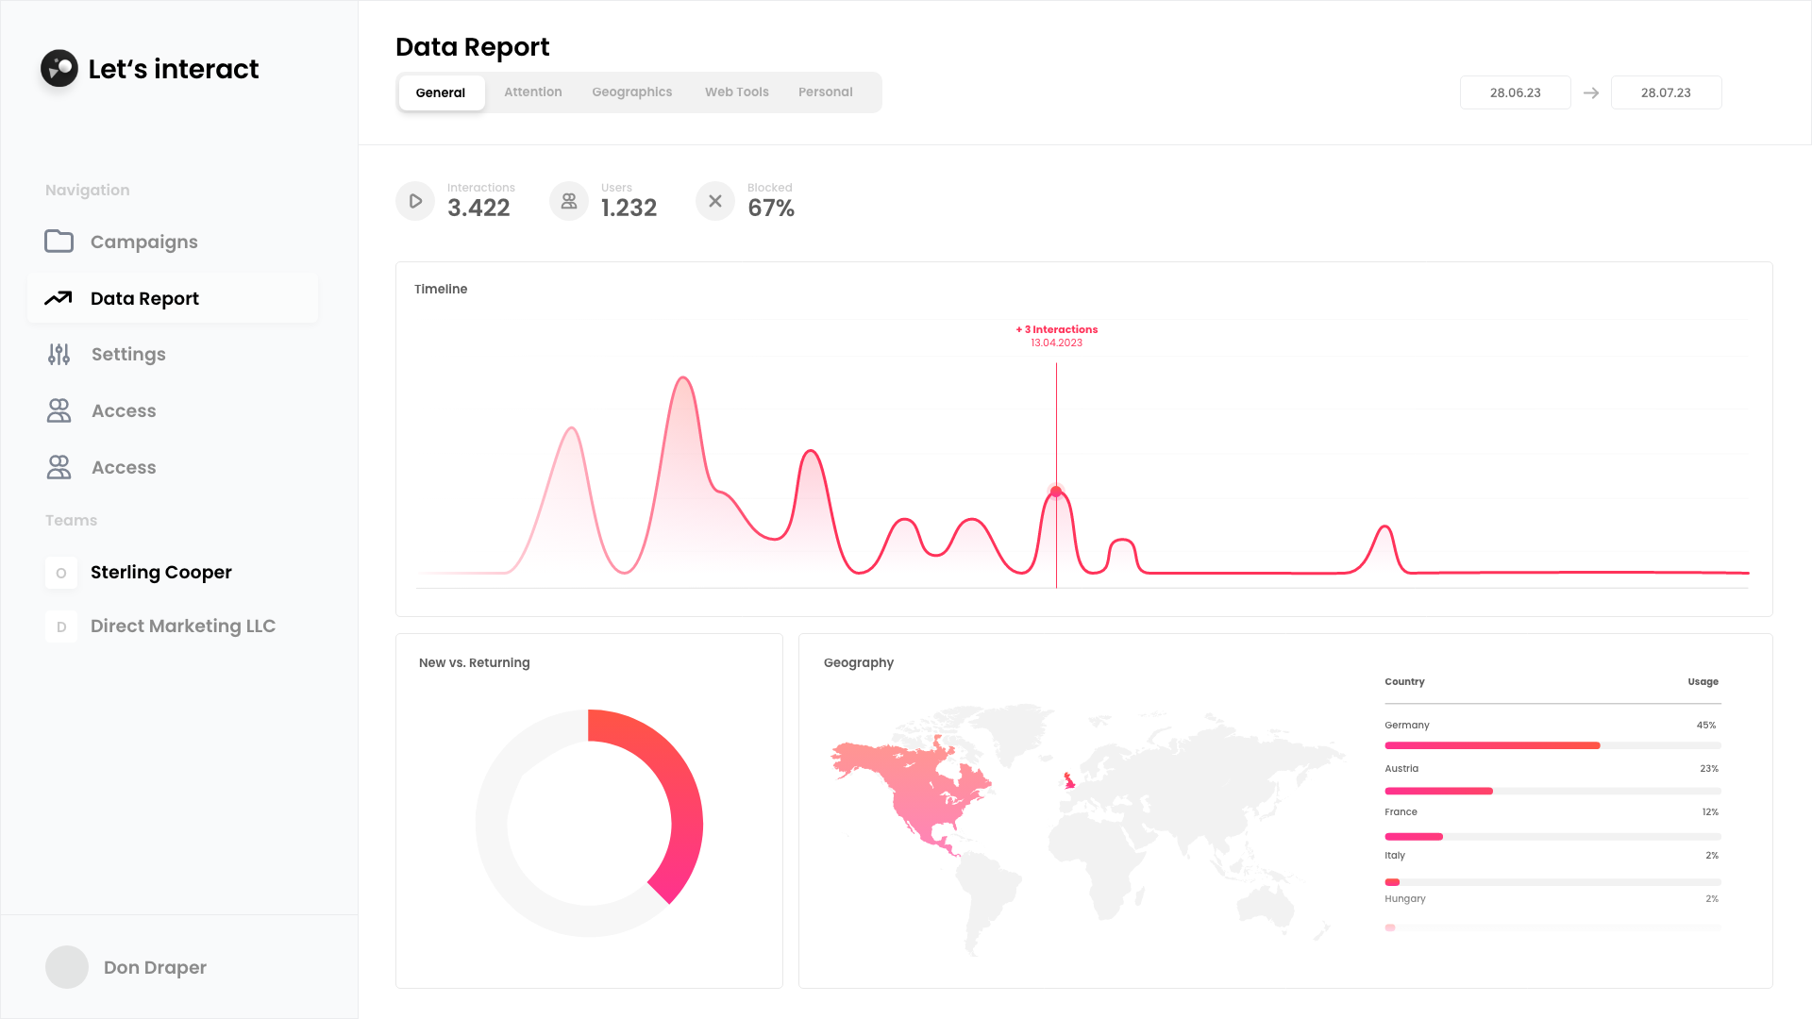Viewport: 1812px width, 1019px height.
Task: Click the first Access people icon
Action: tap(59, 410)
